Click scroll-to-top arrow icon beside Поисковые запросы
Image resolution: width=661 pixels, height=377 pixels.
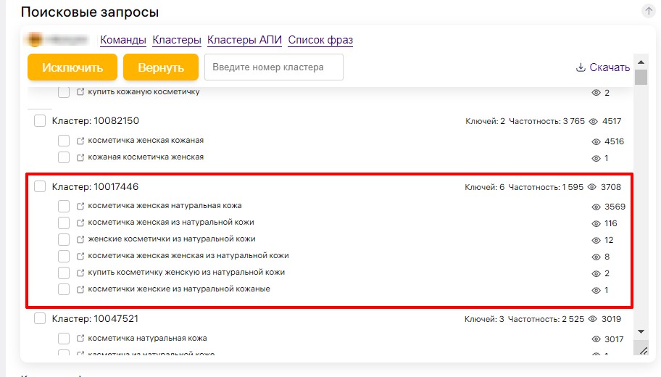coord(648,11)
